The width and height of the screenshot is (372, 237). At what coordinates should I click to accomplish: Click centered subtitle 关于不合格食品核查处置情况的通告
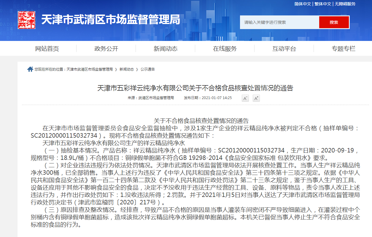click(201, 121)
